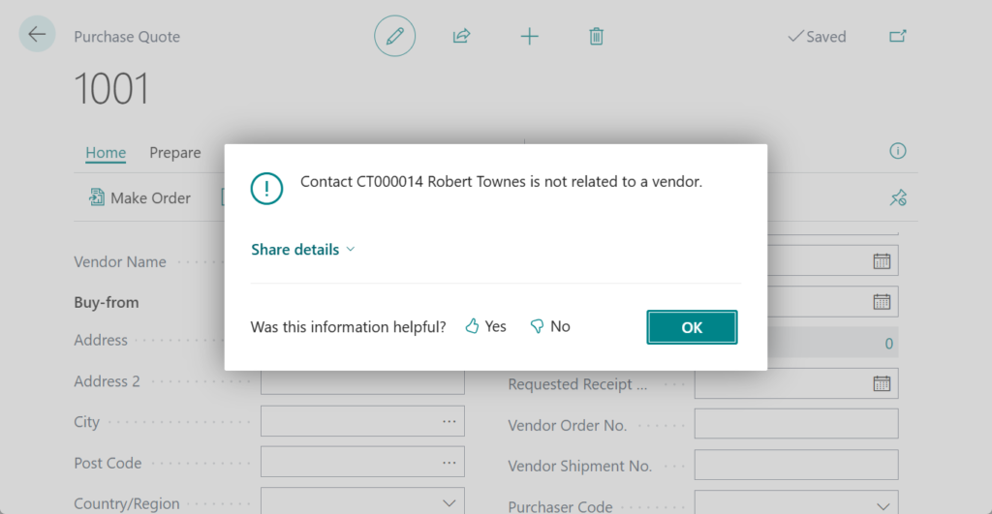Click the plus icon to create new

point(529,37)
